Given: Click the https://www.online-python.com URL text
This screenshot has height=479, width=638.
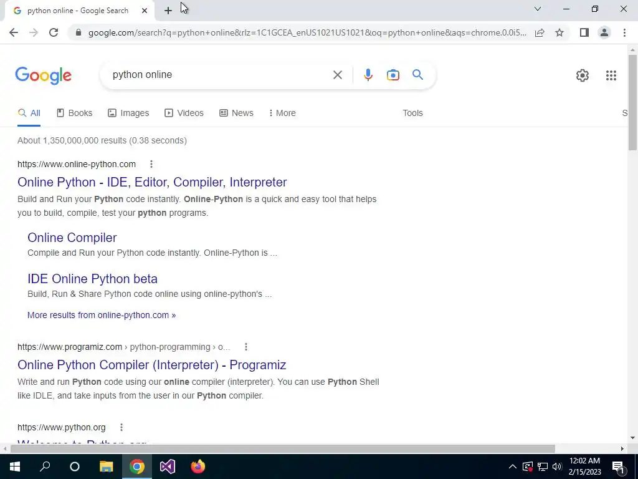Looking at the screenshot, I should tap(77, 164).
